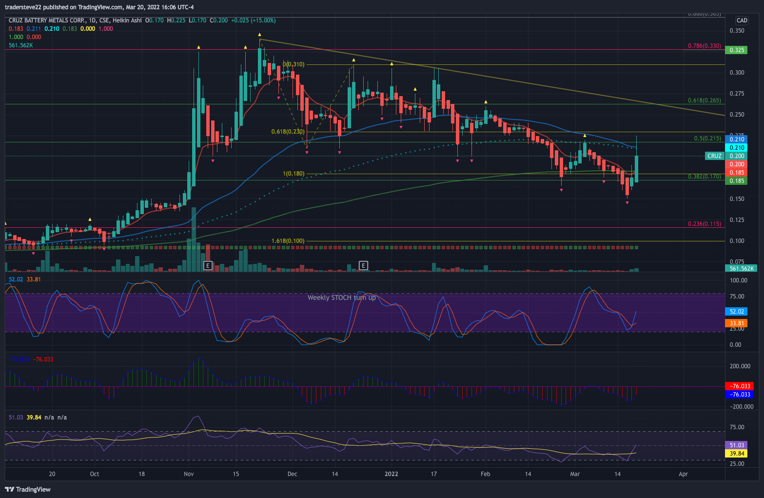Click the 0.300 price axis tick
Image resolution: width=764 pixels, height=498 pixels.
point(737,73)
